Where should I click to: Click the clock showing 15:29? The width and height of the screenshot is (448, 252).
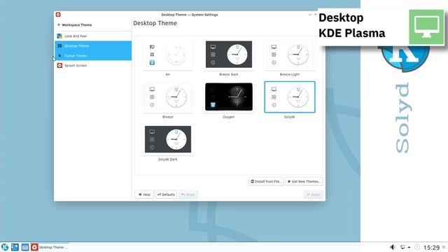click(x=431, y=247)
